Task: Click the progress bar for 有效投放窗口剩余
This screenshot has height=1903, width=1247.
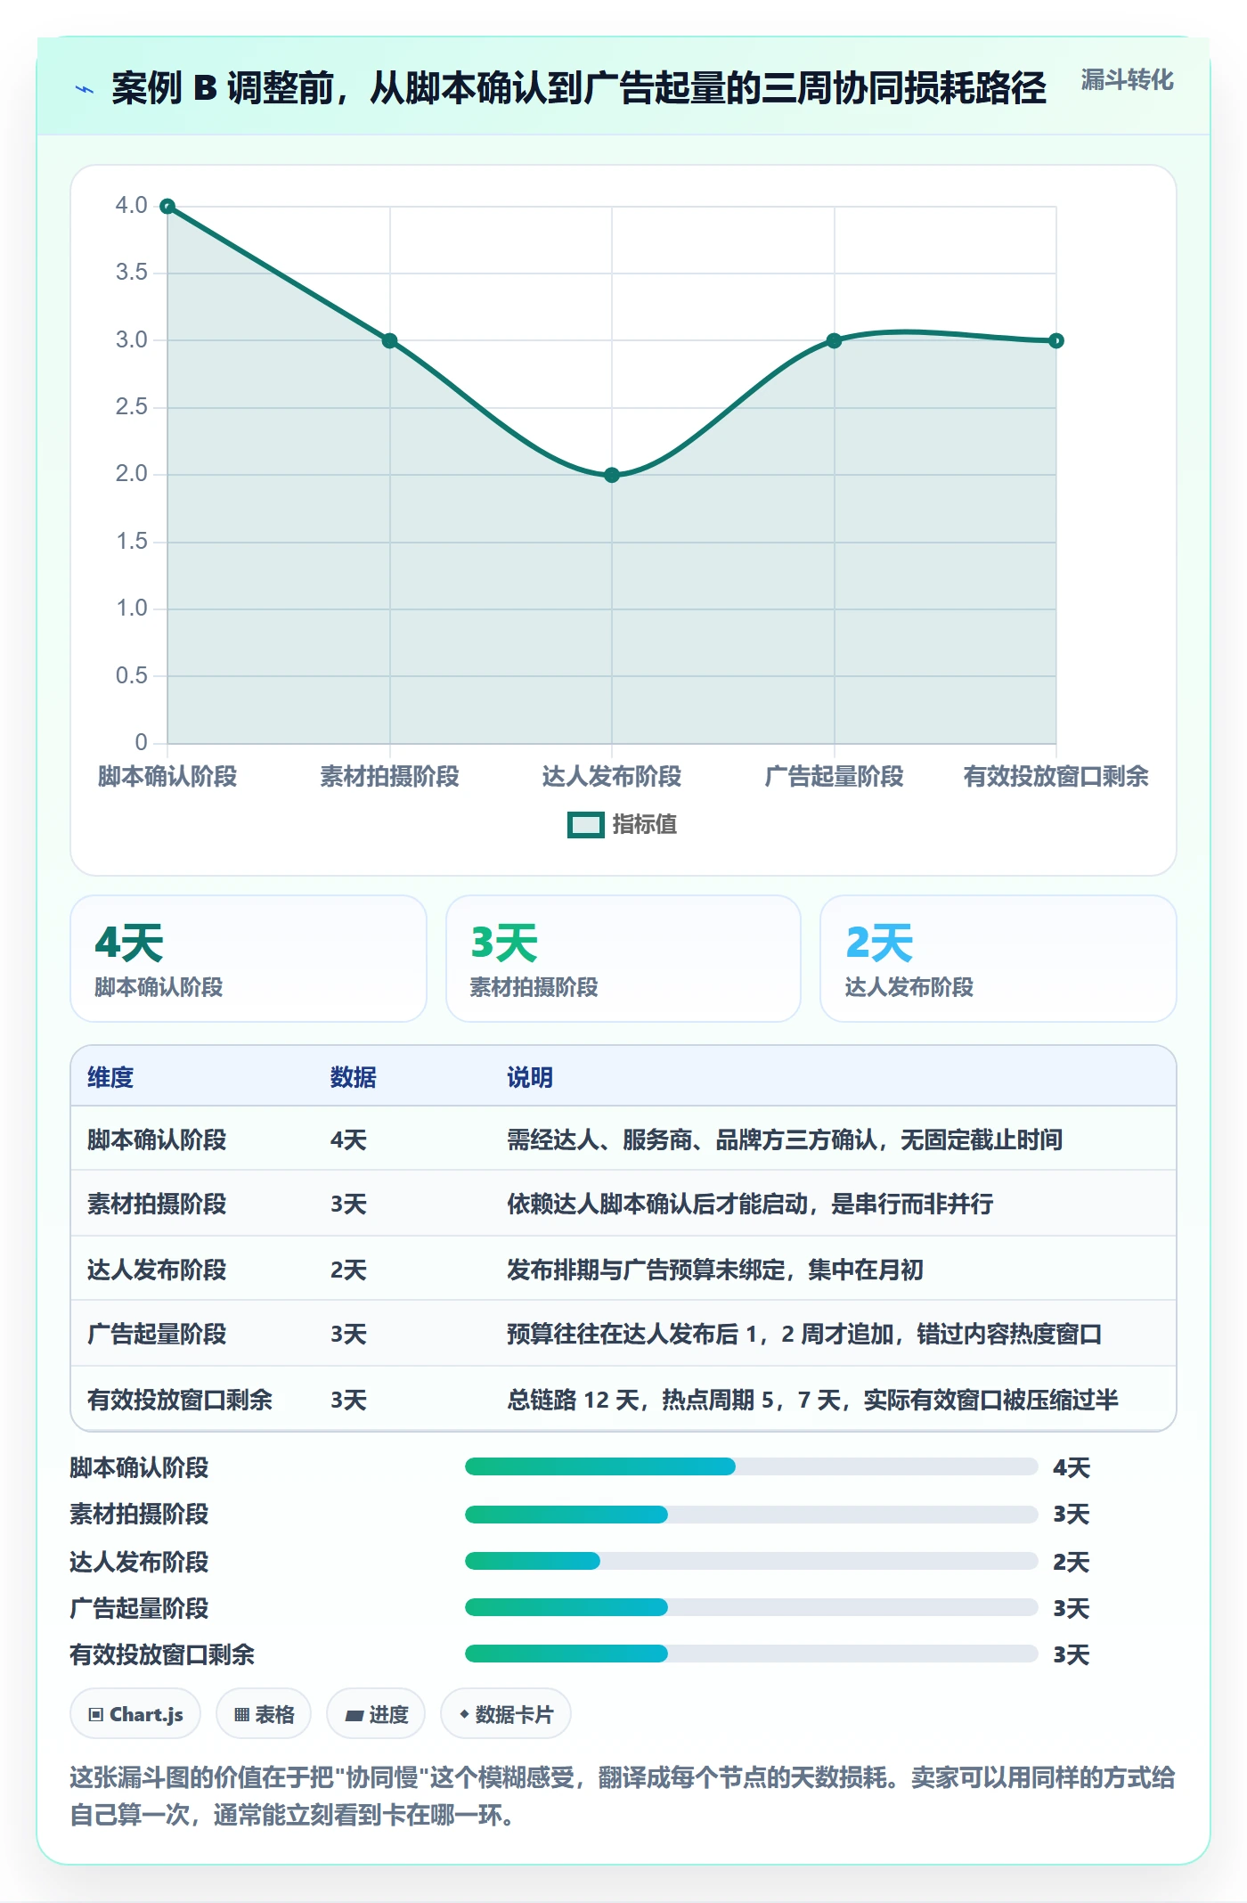Action: tap(752, 1654)
